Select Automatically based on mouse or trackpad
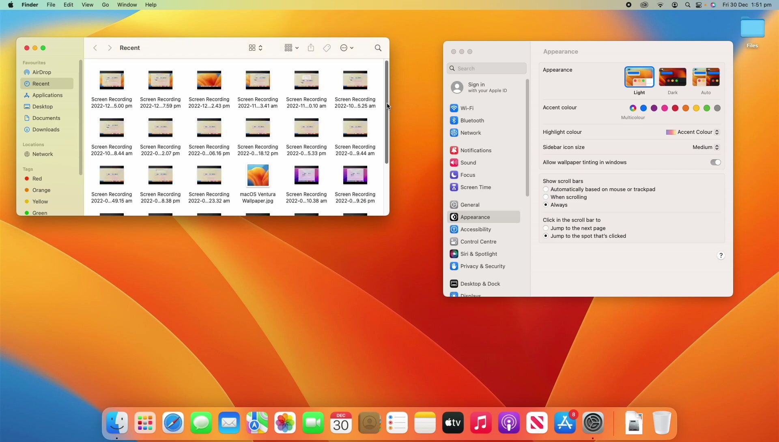 pos(546,189)
